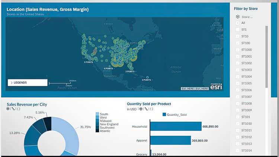Click the '3 POINTS' cluster label near Los Angeles
This screenshot has width=279, height=157.
coord(89,62)
